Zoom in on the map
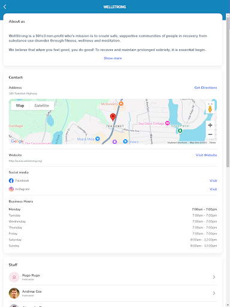This screenshot has width=230, height=307. 210,125
